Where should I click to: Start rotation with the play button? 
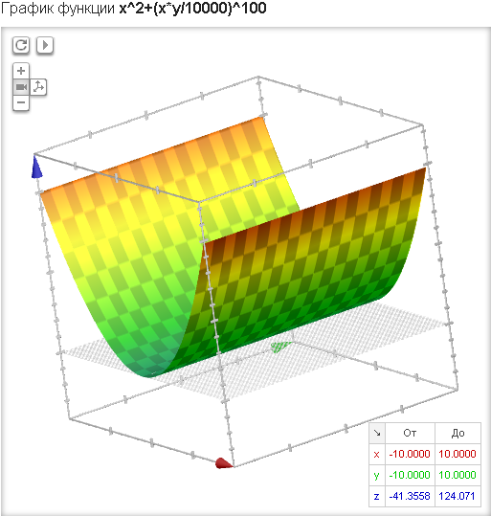click(45, 45)
